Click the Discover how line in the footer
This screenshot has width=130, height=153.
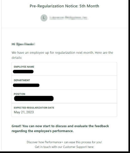64,142
